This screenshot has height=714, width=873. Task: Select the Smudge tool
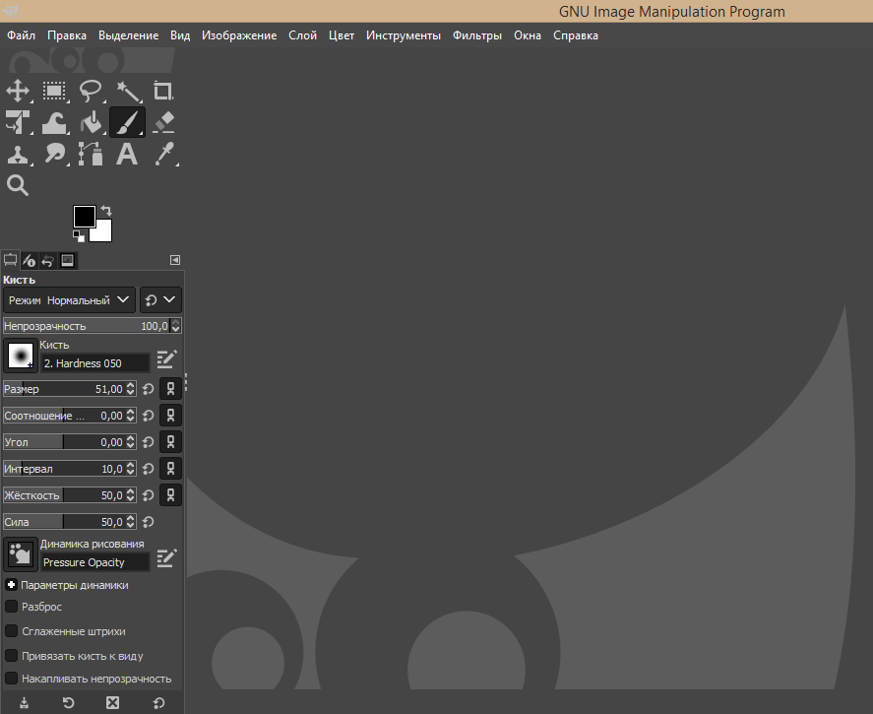(54, 154)
